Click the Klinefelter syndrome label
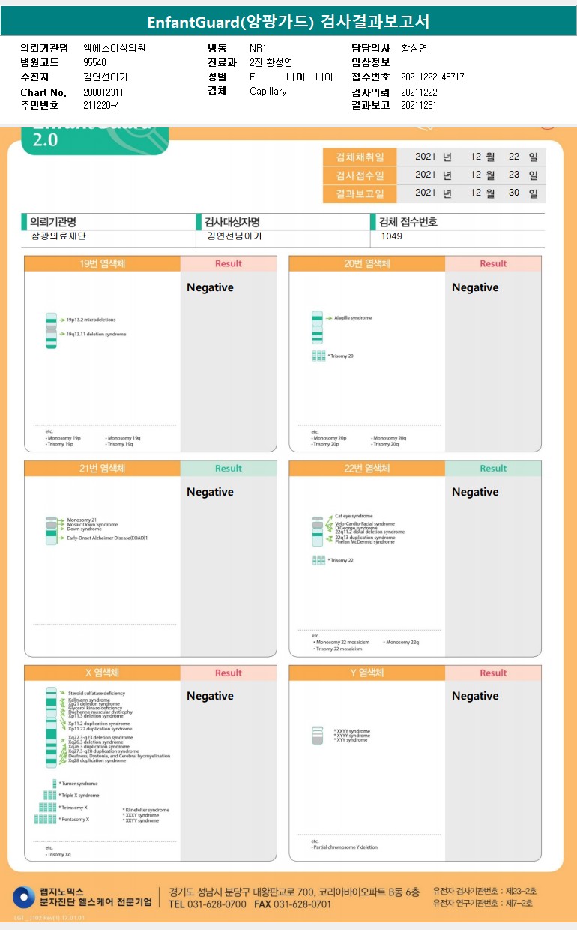Viewport: 577px width, 930px height. click(146, 810)
